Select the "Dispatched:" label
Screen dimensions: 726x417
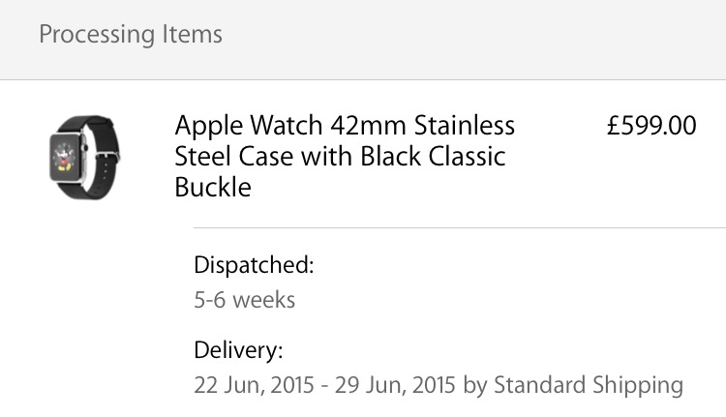pyautogui.click(x=254, y=265)
